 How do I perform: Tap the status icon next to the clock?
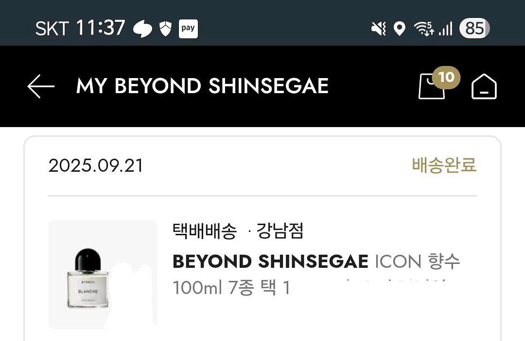point(142,29)
